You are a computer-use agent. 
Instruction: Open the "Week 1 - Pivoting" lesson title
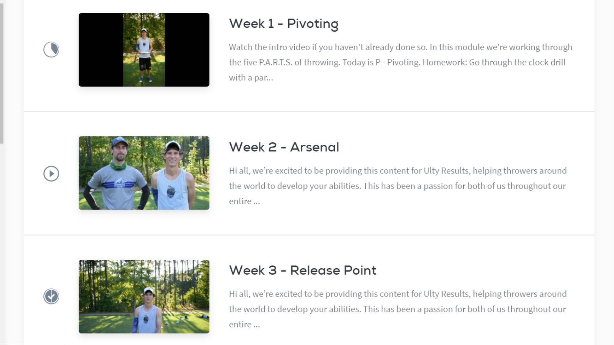[283, 24]
